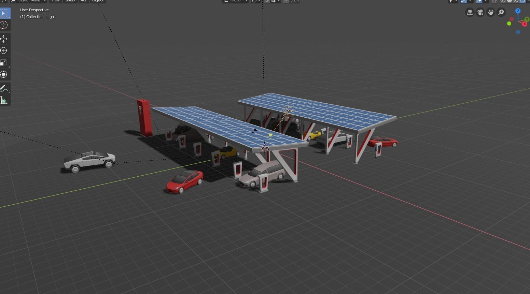
Task: Open the Object menu
Action: pyautogui.click(x=98, y=1)
